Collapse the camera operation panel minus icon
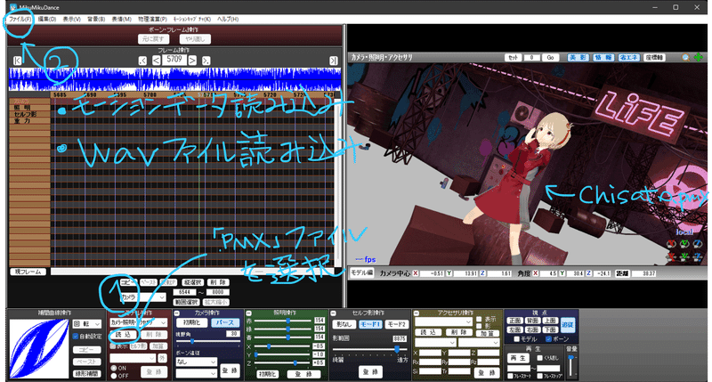Image resolution: width=712 pixels, height=382 pixels. coord(177,313)
